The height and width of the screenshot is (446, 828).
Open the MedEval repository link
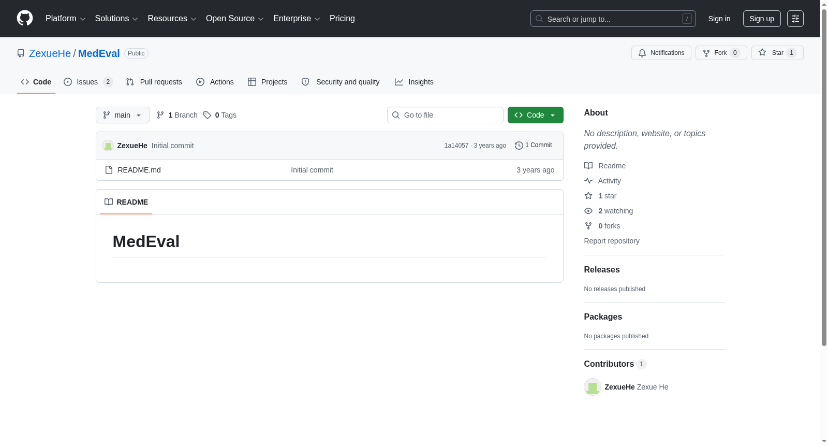99,53
